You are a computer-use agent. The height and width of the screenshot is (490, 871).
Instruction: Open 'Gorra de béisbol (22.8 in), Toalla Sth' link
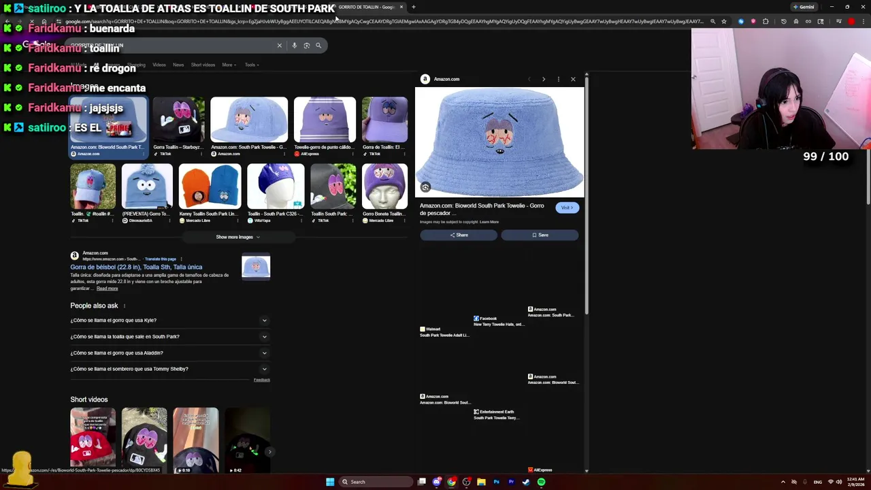(136, 267)
